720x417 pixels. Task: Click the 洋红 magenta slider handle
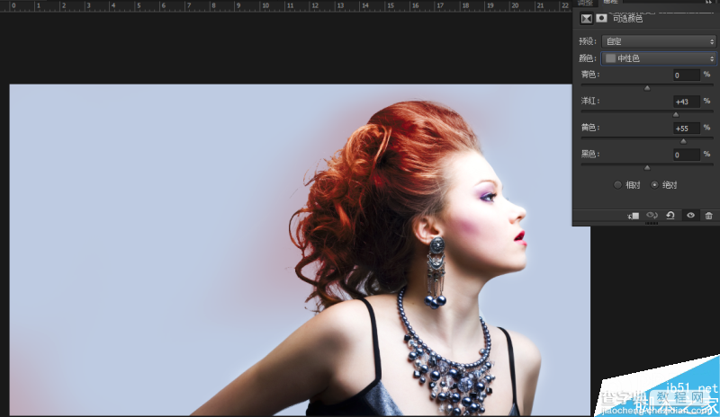point(676,115)
